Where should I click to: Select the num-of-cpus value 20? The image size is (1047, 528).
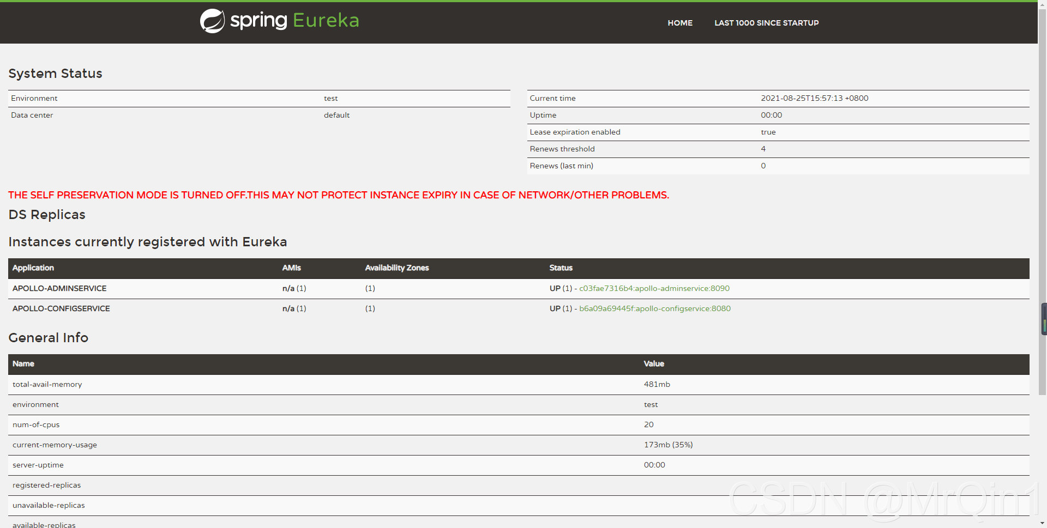tap(648, 424)
